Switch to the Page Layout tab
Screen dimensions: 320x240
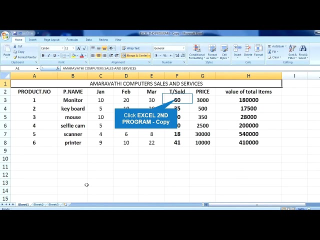click(x=51, y=40)
